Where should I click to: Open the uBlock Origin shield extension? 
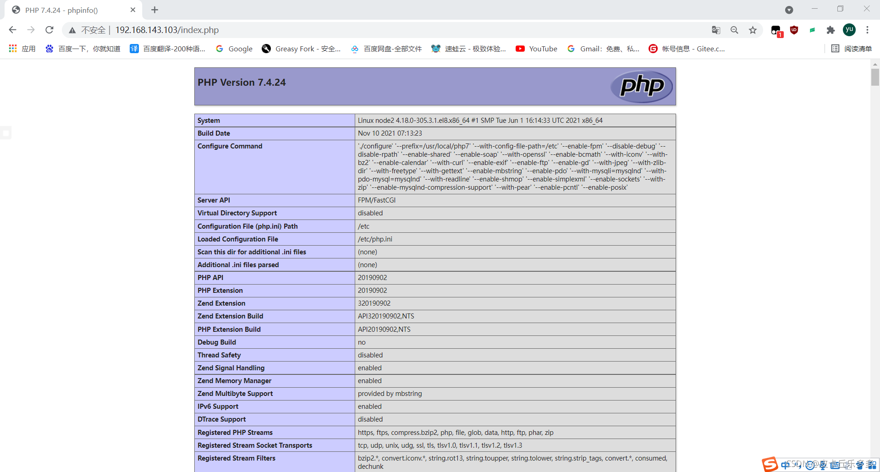click(794, 30)
